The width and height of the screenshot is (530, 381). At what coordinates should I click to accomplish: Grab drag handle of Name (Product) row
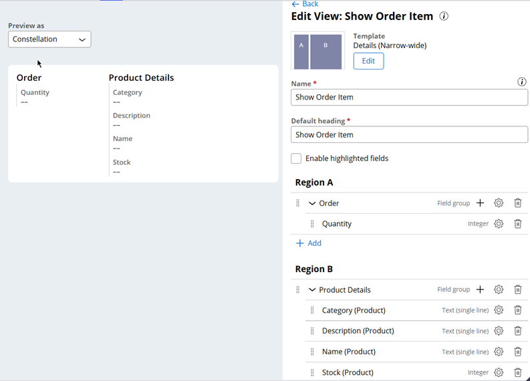click(312, 352)
